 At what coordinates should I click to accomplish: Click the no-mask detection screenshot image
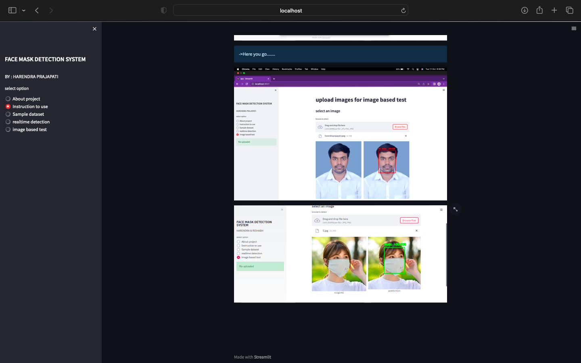341,134
